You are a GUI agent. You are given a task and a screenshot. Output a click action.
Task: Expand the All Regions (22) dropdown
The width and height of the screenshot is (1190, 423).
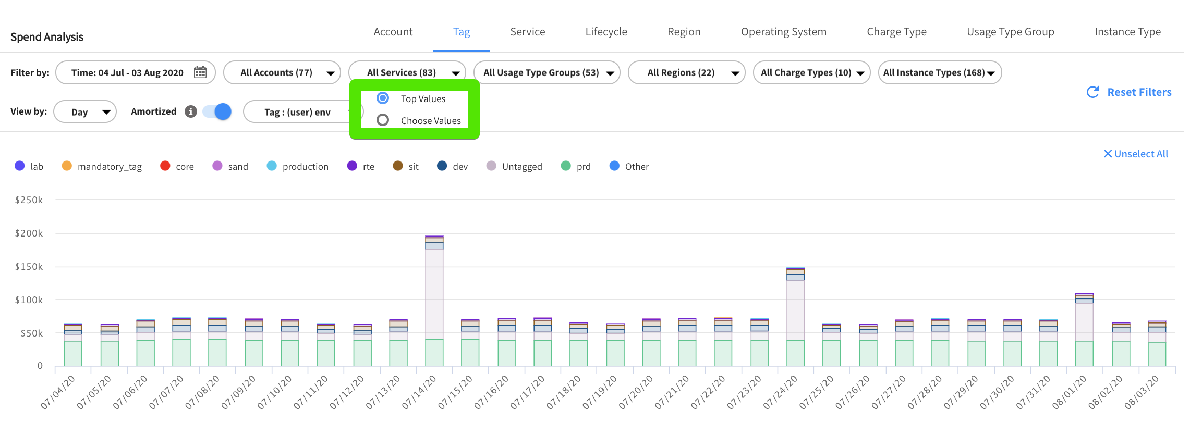click(x=686, y=72)
